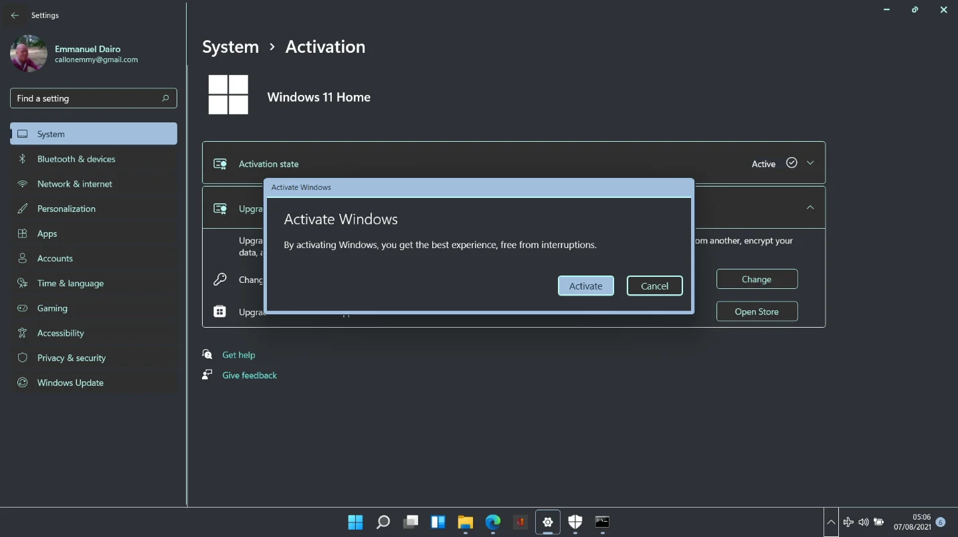Open the Office app in the taskbar
This screenshot has height=537, width=958.
point(520,522)
